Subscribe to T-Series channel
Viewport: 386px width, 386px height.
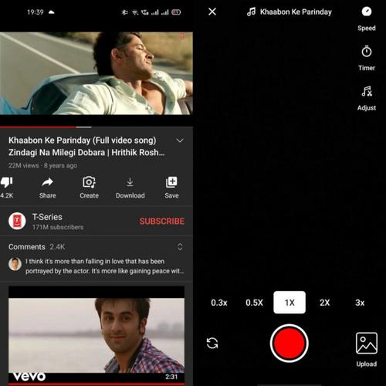pos(162,222)
